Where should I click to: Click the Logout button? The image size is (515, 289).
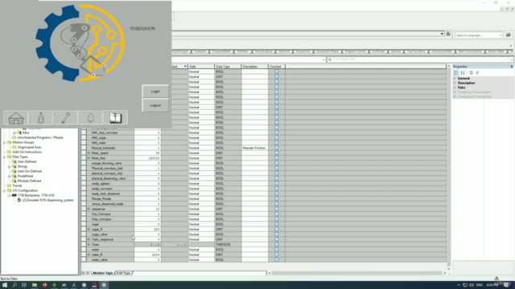click(x=155, y=105)
